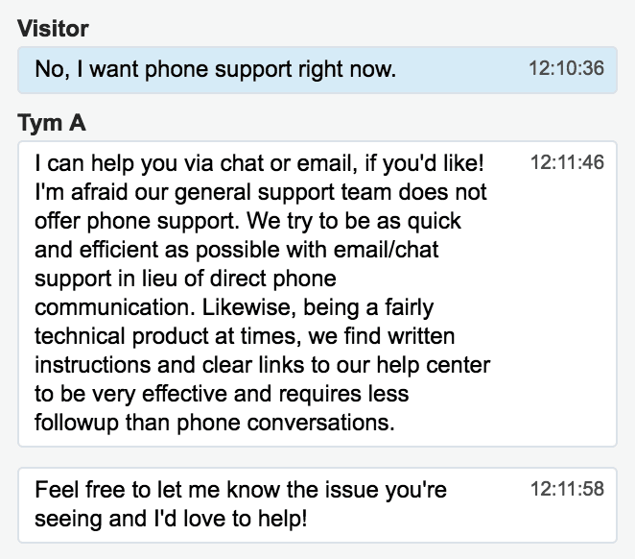The width and height of the screenshot is (635, 559).
Task: Click the 12:11:46 timestamp
Action: [567, 162]
